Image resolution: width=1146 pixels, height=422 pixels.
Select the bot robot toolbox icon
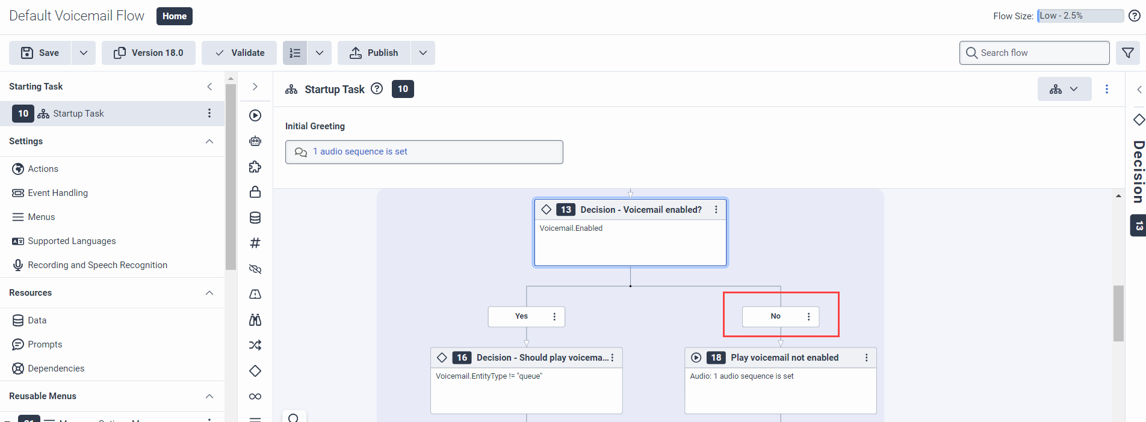[255, 141]
